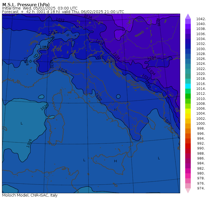This screenshot has height=199, width=207.
Task: Click the "986." legend value
Action: [202, 158]
